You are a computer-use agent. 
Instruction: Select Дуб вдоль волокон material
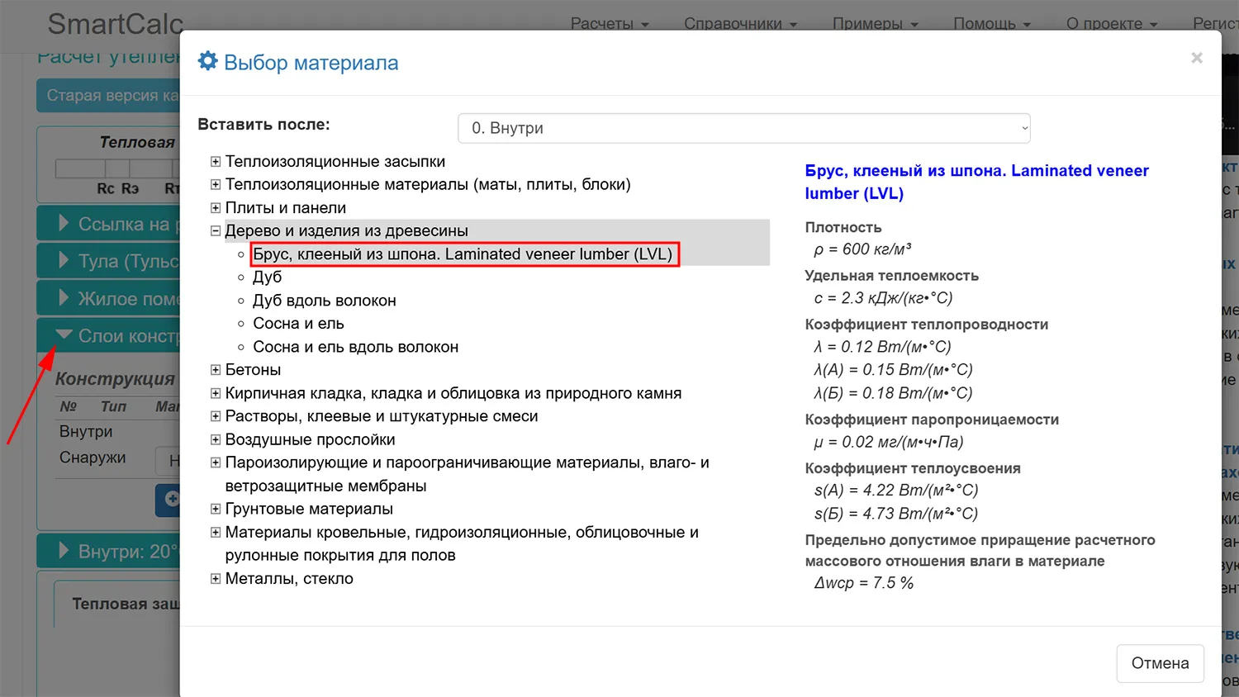[x=324, y=301]
